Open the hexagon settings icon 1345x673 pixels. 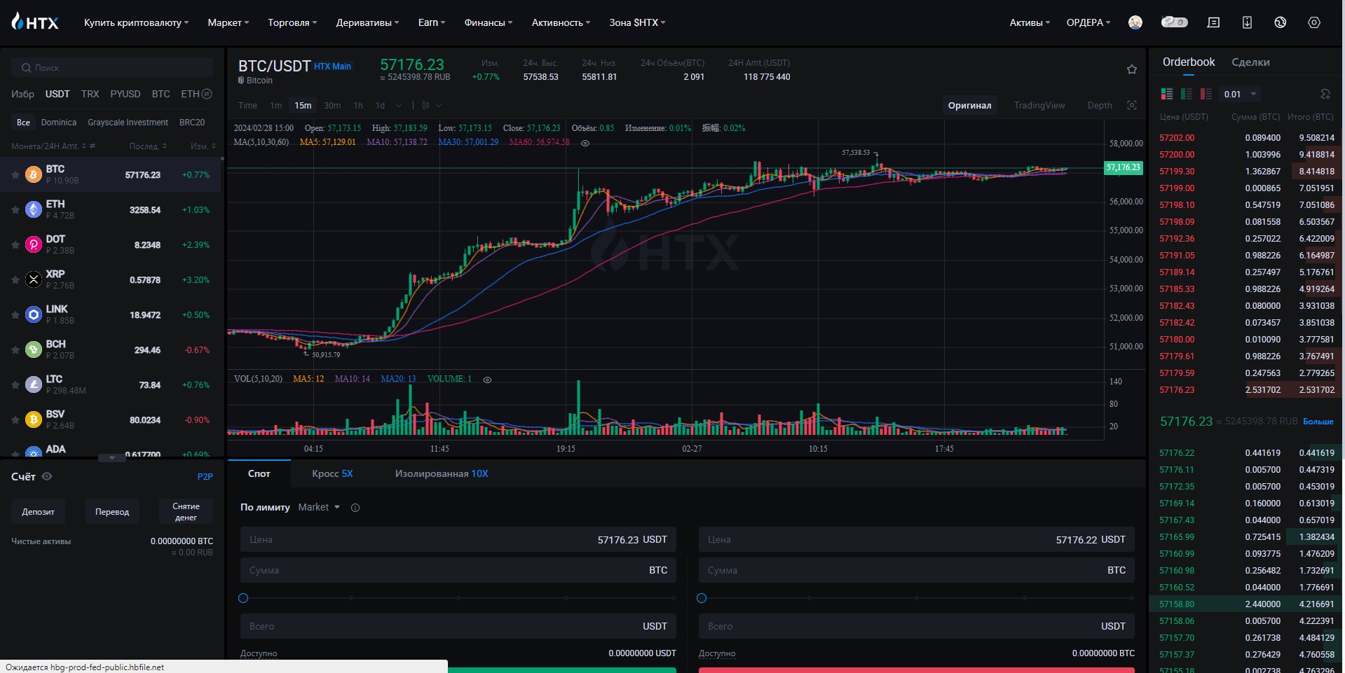1314,22
